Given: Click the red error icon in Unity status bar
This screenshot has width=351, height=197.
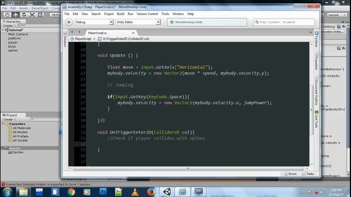Looking at the screenshot, I should tap(3, 184).
